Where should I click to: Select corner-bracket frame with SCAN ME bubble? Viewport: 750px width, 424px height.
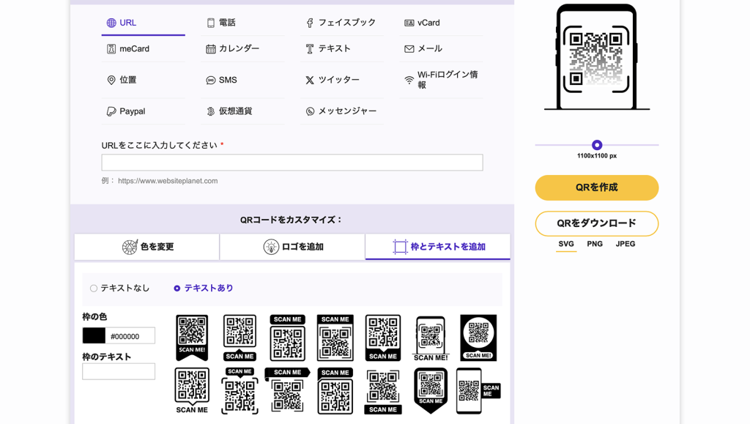pyautogui.click(x=240, y=390)
